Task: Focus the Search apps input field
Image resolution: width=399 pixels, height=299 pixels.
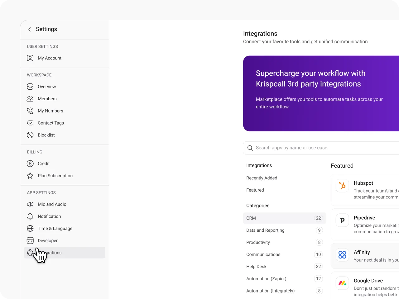Action: click(321, 148)
